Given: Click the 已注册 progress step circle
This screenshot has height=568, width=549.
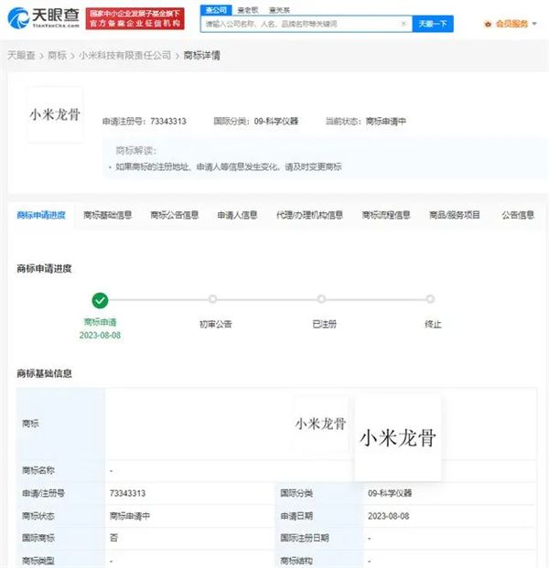Looking at the screenshot, I should pyautogui.click(x=321, y=299).
